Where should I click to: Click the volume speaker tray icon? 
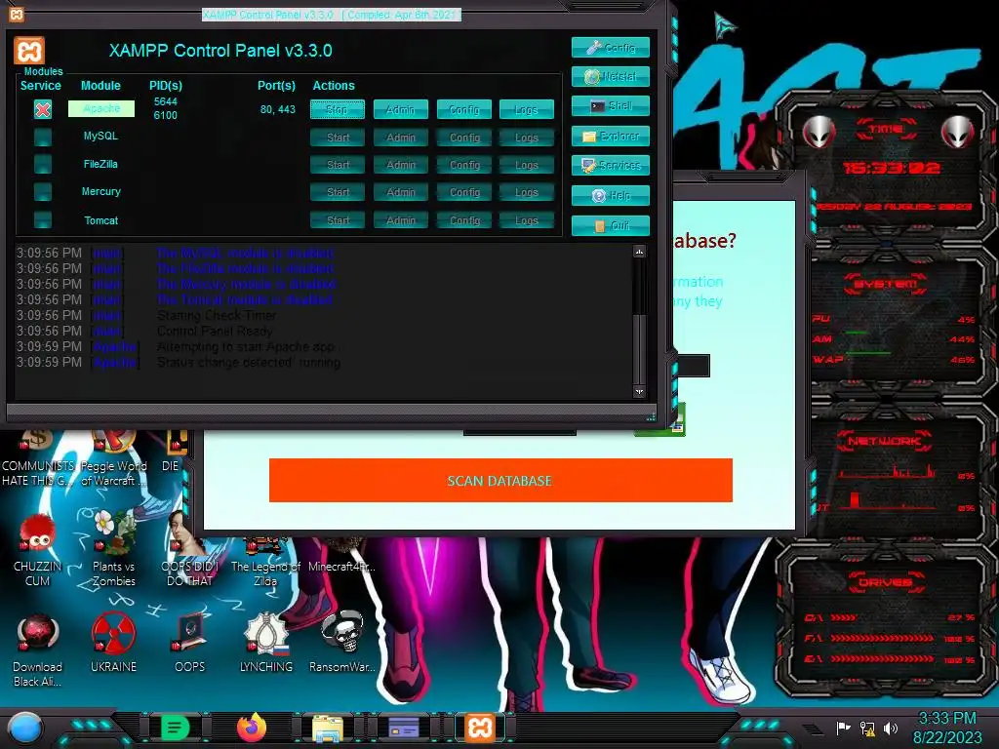pos(891,728)
